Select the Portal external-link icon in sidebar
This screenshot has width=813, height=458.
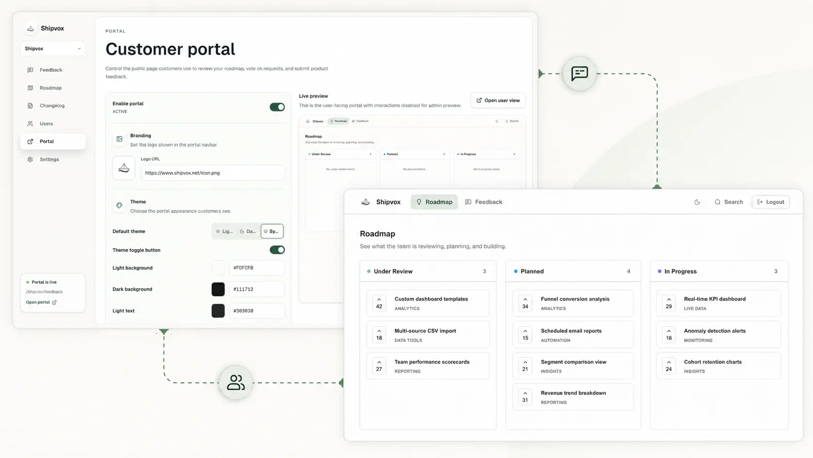click(30, 142)
